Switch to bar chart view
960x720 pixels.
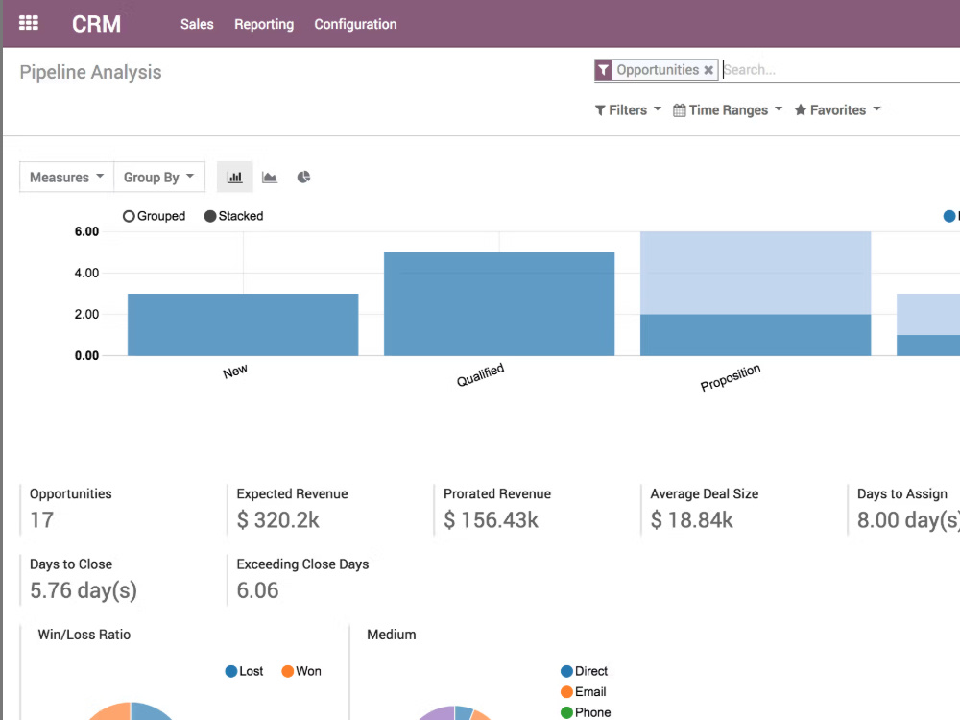234,178
